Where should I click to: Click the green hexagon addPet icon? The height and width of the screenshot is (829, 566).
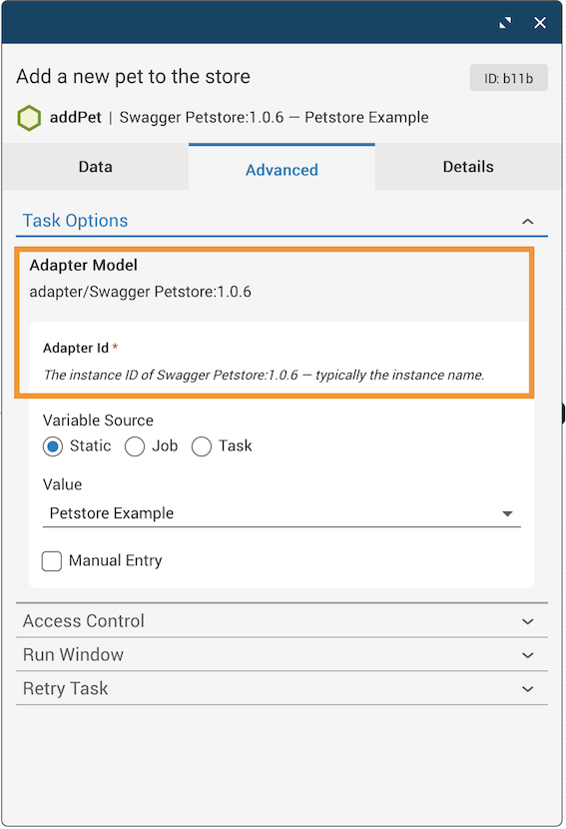click(x=29, y=118)
